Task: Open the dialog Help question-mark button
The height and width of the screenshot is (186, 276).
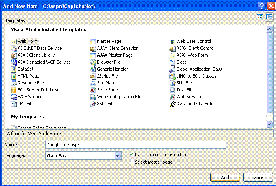Action: pyautogui.click(x=262, y=6)
